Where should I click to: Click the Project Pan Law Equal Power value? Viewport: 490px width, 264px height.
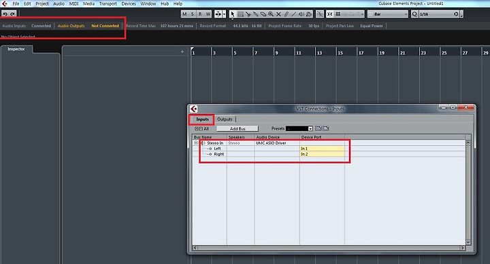pyautogui.click(x=372, y=26)
